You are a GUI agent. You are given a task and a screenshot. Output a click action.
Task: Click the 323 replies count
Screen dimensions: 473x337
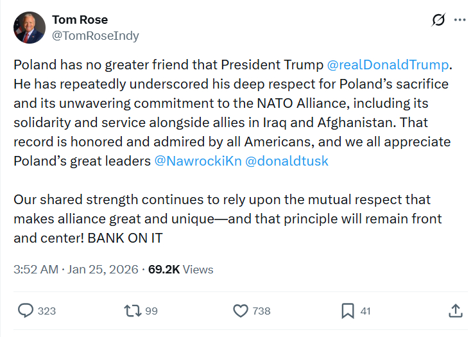pyautogui.click(x=47, y=311)
